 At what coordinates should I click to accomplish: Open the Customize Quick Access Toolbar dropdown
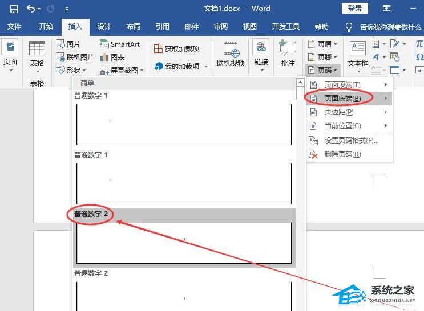67,10
